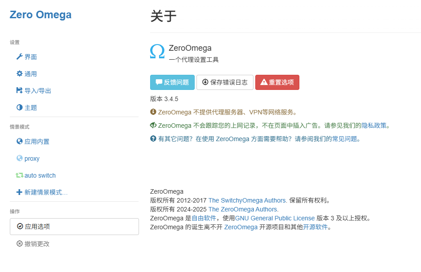Screen dimensions: 421x272
Task: Click the plus icon beside 新建情景模式
Action: click(19, 192)
